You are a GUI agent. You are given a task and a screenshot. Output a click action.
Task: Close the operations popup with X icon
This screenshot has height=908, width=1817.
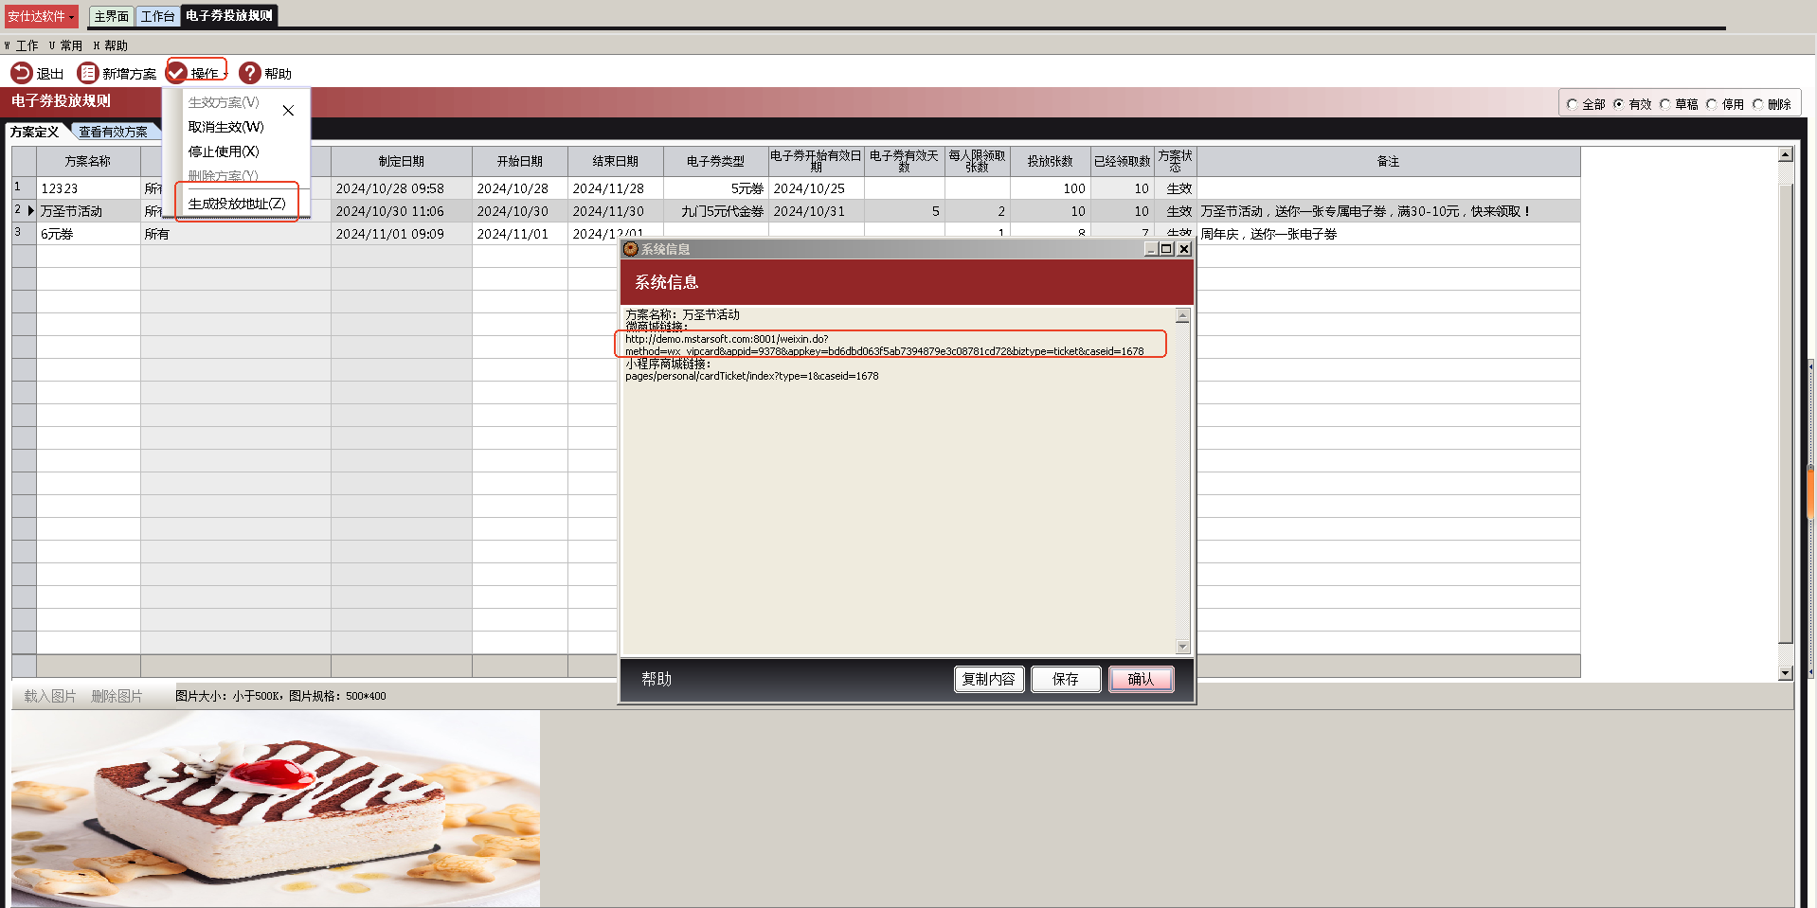288,111
